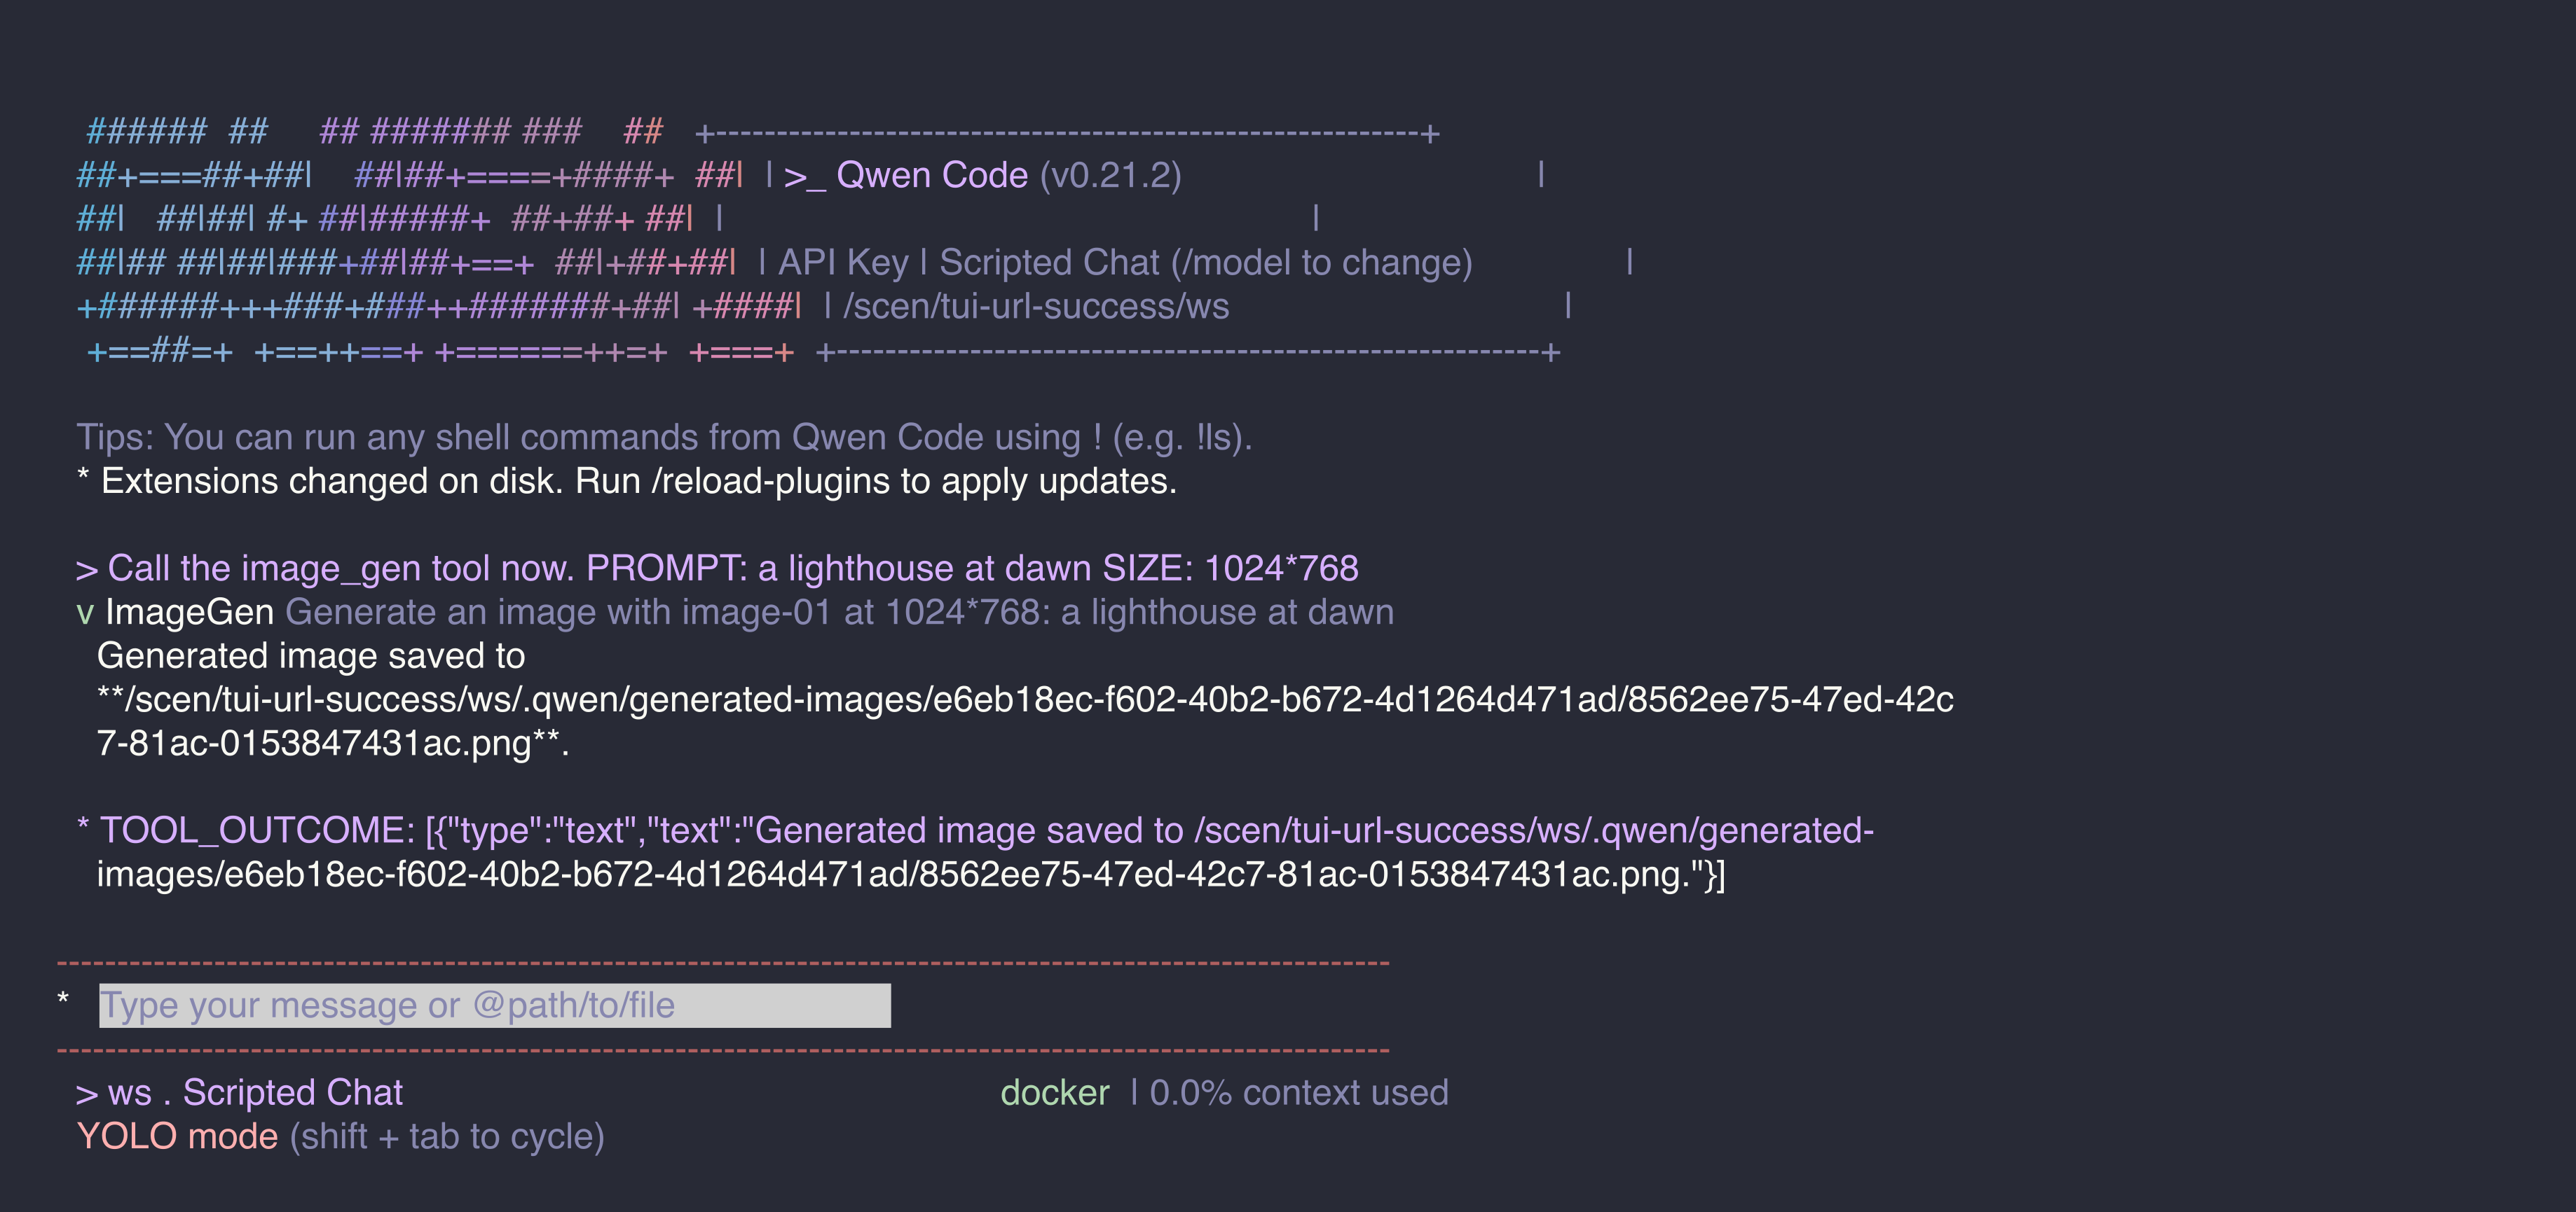This screenshot has height=1212, width=2576.
Task: Click the ImageGen tool name label
Action: tap(190, 613)
